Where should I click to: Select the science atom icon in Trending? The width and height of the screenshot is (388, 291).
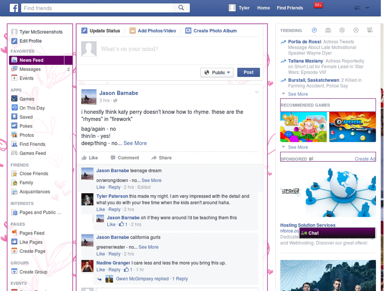(x=342, y=30)
